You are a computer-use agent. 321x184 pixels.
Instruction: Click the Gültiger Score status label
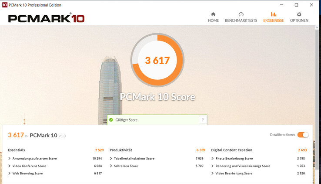pyautogui.click(x=126, y=120)
